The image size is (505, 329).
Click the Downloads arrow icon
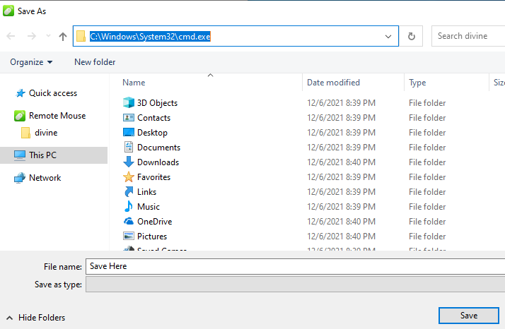[129, 162]
